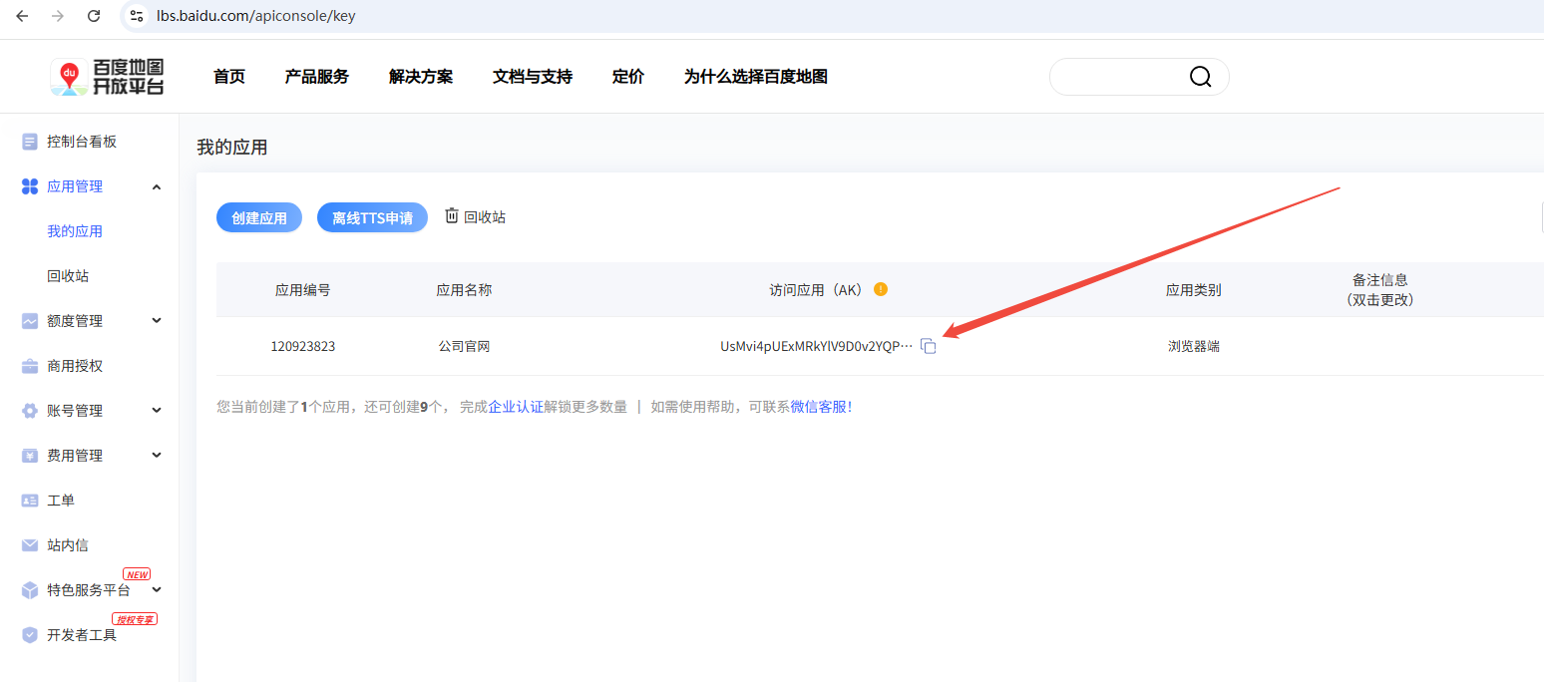This screenshot has height=682, width=1544.
Task: Open the 产品服务 top menu
Action: pos(317,77)
